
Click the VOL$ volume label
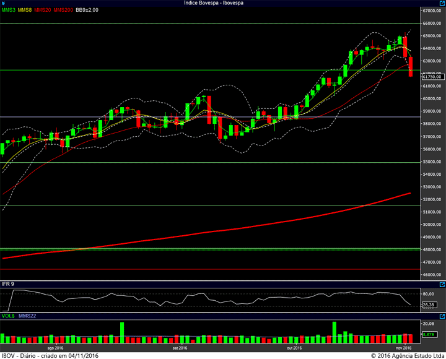tap(8, 316)
